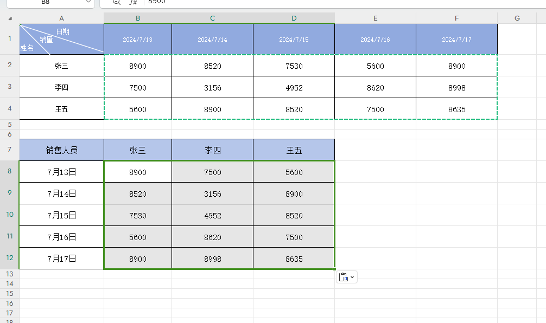This screenshot has width=546, height=323.
Task: Select cell C3 with value 3156
Action: pos(212,87)
